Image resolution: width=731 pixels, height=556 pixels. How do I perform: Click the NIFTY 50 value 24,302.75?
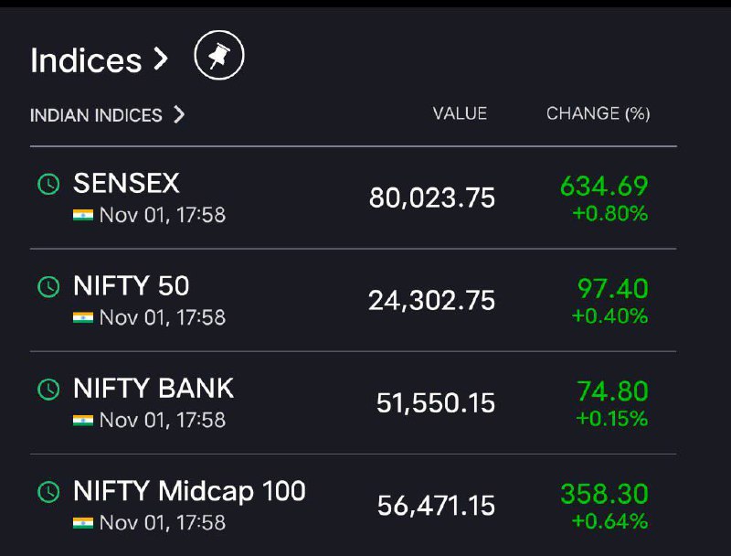tap(431, 300)
